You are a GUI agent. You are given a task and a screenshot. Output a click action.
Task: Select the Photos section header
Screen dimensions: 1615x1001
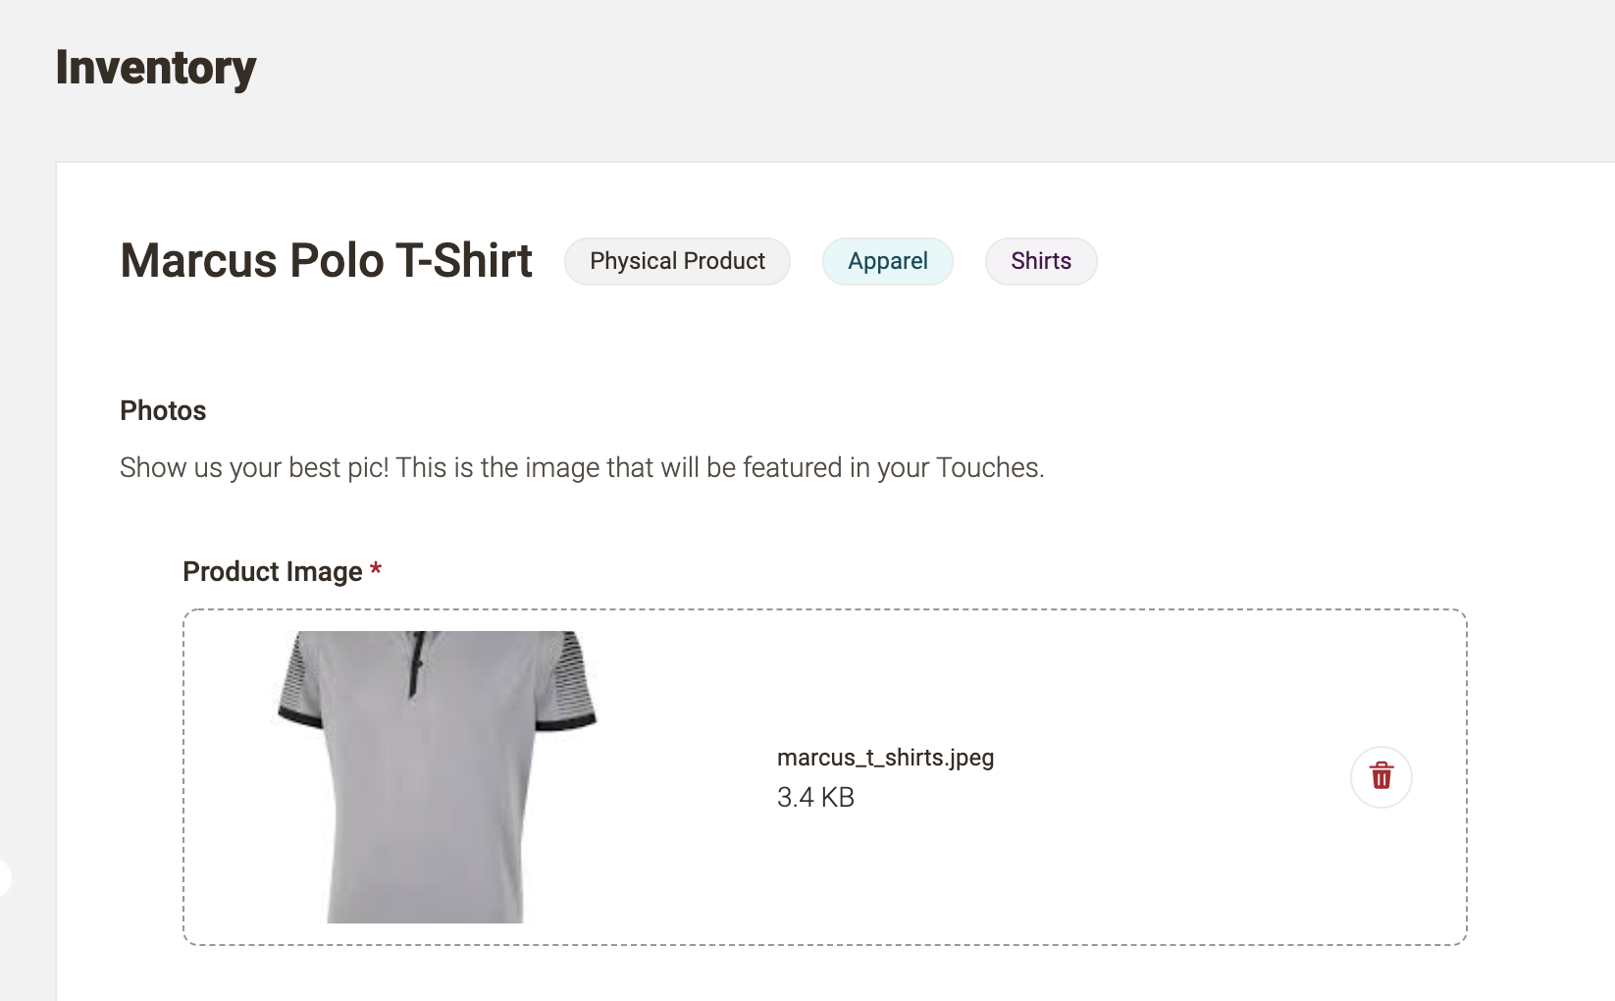163,410
